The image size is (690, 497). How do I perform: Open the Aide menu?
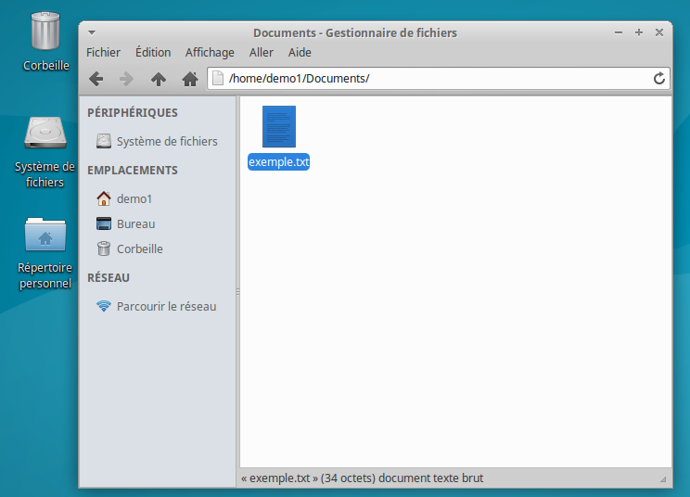tap(300, 53)
